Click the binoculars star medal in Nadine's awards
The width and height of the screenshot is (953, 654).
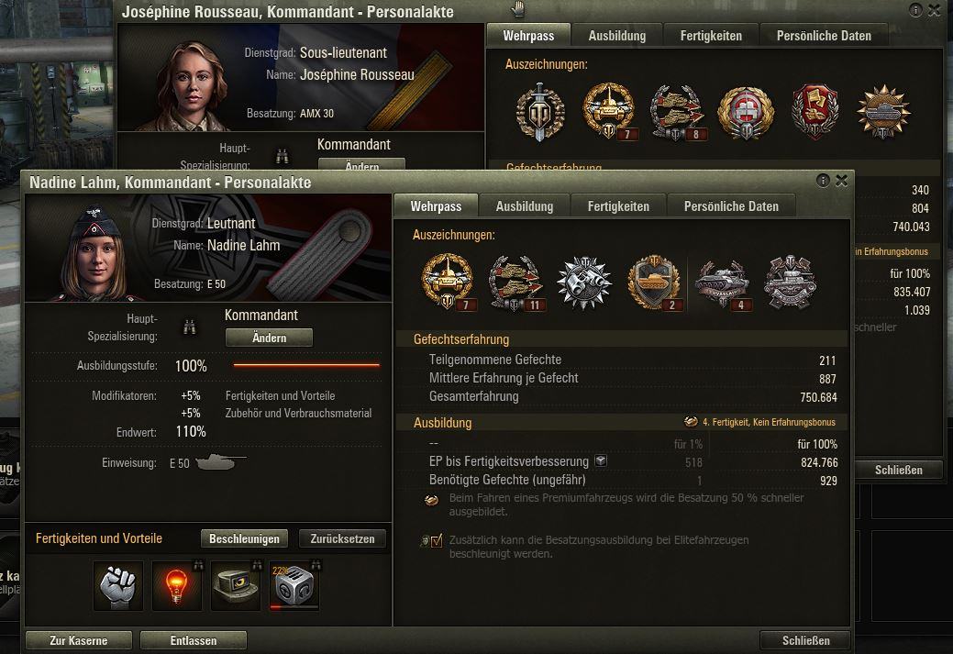(x=584, y=282)
